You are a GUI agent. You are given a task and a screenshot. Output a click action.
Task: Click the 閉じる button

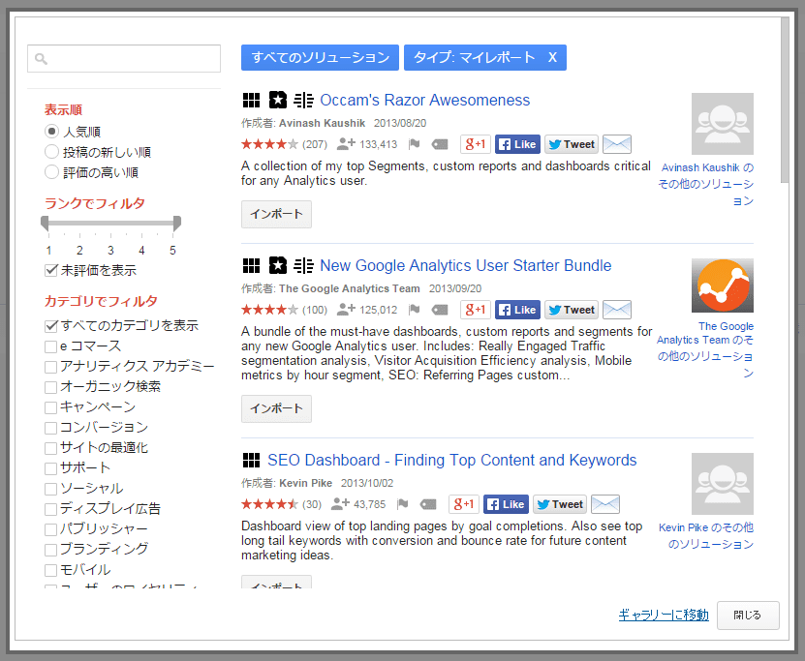(x=748, y=615)
